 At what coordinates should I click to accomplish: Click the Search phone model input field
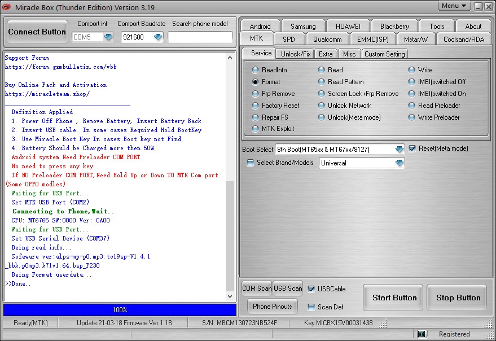click(x=200, y=37)
